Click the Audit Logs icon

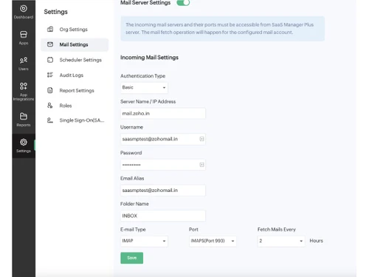click(50, 75)
